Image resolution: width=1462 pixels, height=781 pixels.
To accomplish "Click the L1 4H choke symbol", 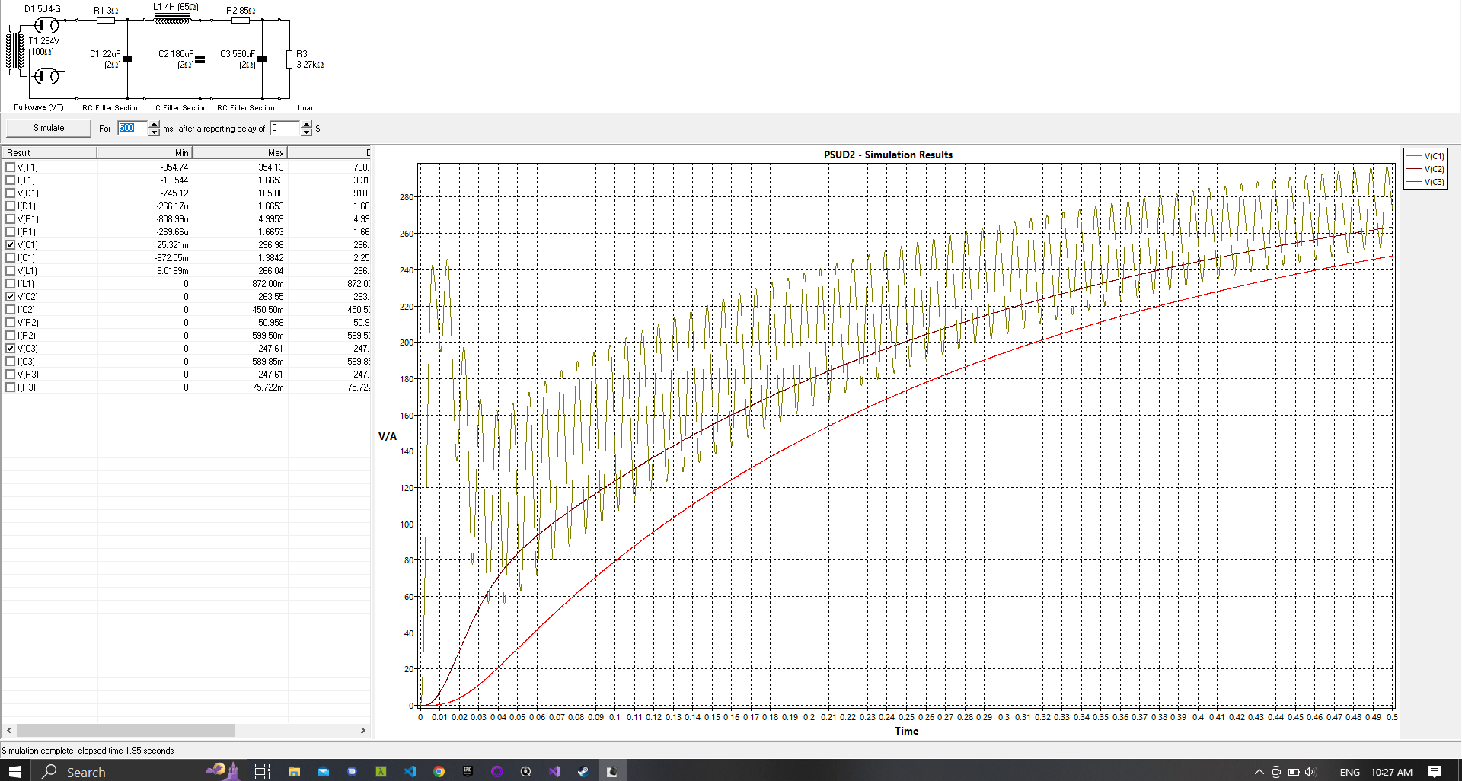I will click(x=173, y=19).
